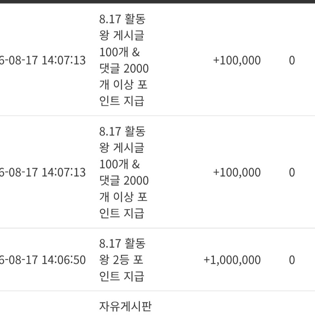Click '인트 지급' below the 2등 line
The image size is (315, 315).
tap(122, 276)
